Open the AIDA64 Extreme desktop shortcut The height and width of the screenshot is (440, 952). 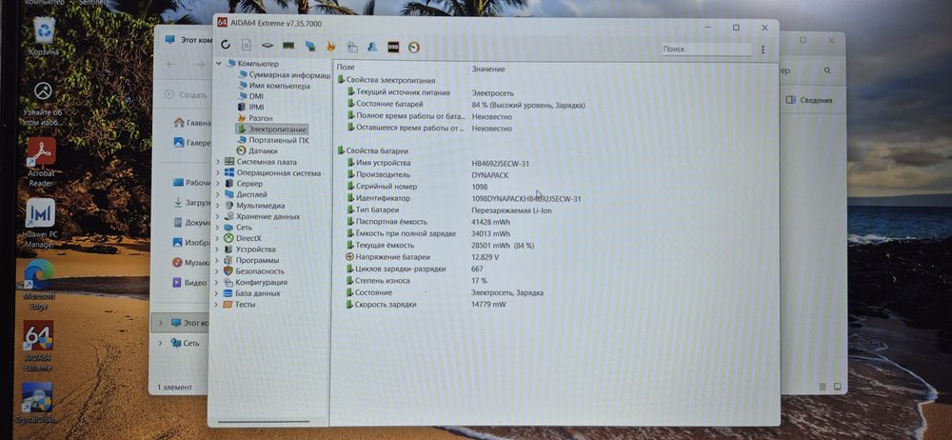pos(38,345)
